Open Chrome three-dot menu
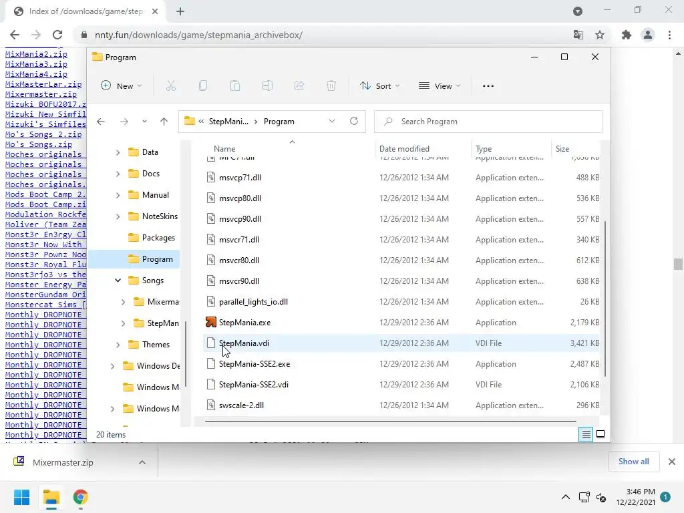The image size is (684, 513). (669, 35)
